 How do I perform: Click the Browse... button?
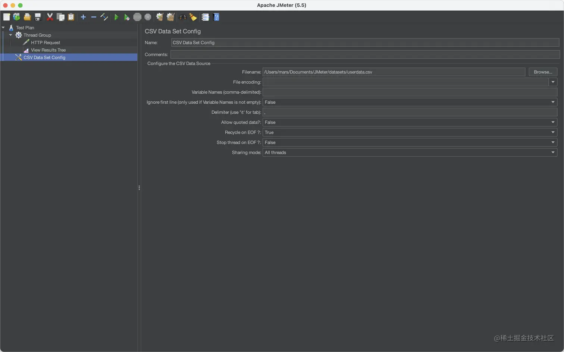coord(543,72)
